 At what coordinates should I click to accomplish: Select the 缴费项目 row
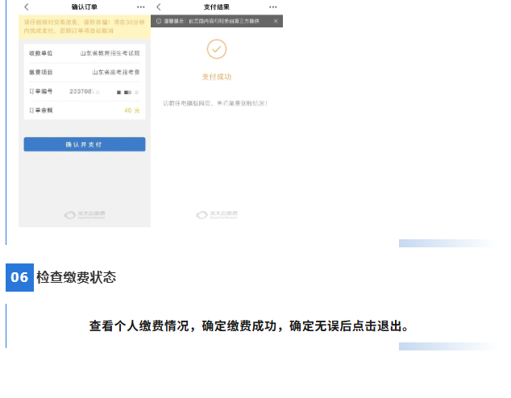point(84,73)
